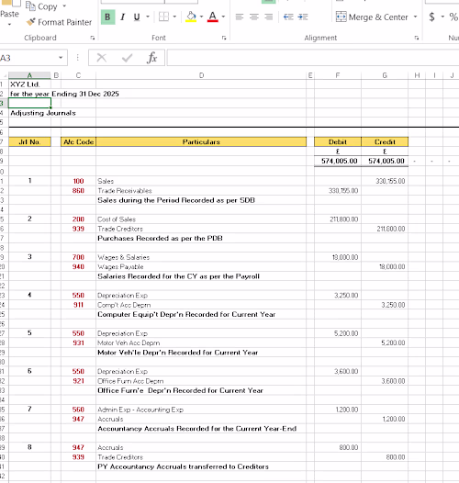Click the Borders icon

coord(163,17)
